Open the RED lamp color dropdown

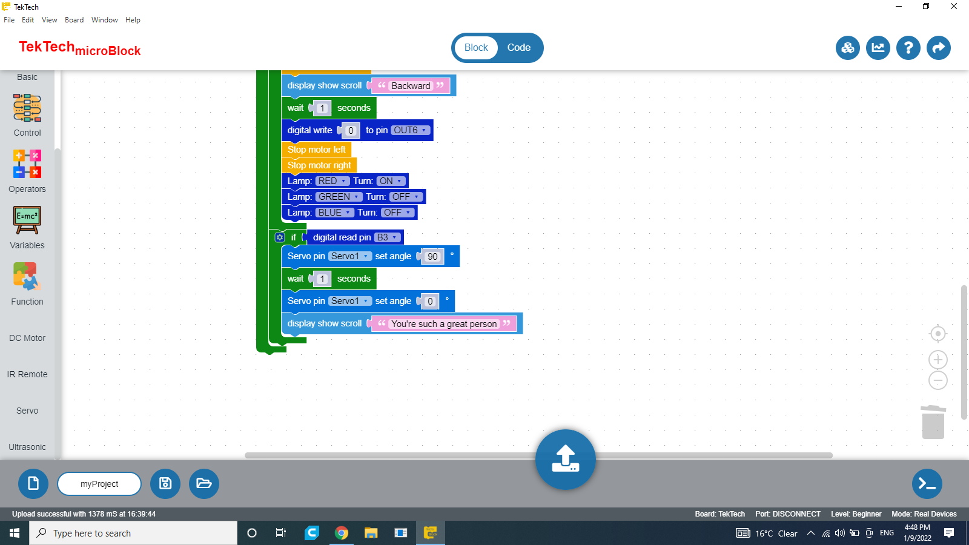332,181
